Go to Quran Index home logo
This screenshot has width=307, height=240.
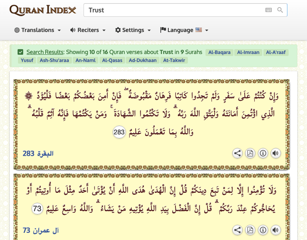tap(42, 10)
